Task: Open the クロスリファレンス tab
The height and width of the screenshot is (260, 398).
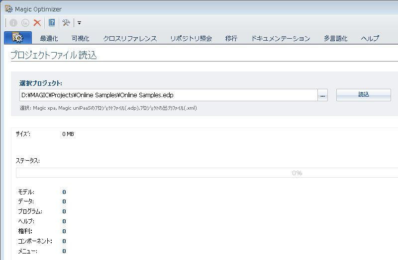Action: [x=130, y=38]
